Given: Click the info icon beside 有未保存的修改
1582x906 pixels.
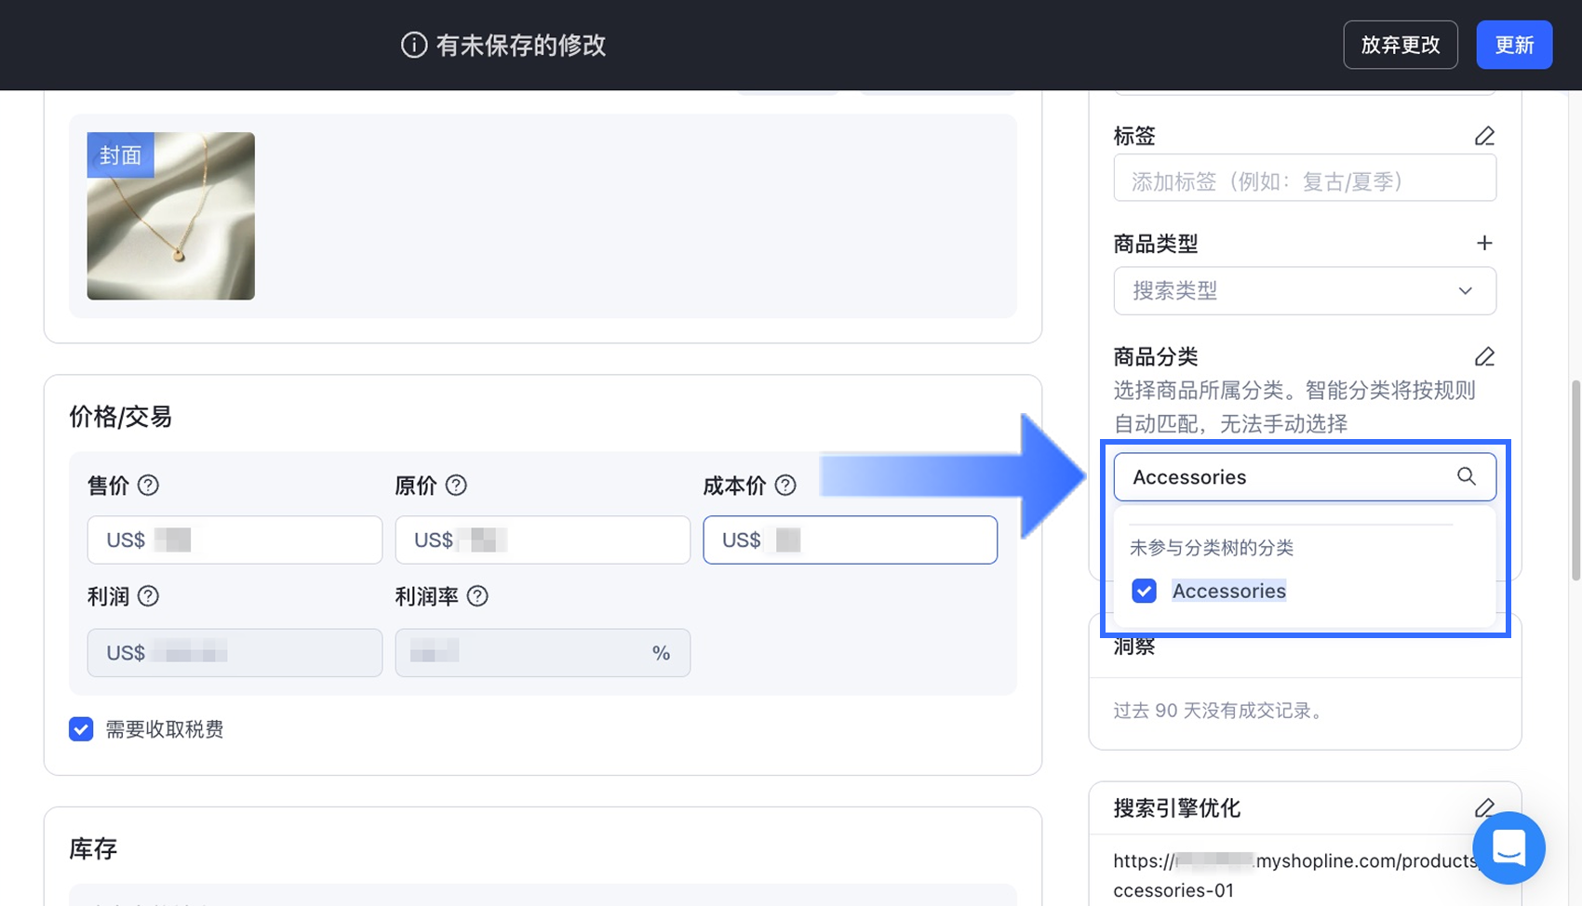Looking at the screenshot, I should point(413,45).
